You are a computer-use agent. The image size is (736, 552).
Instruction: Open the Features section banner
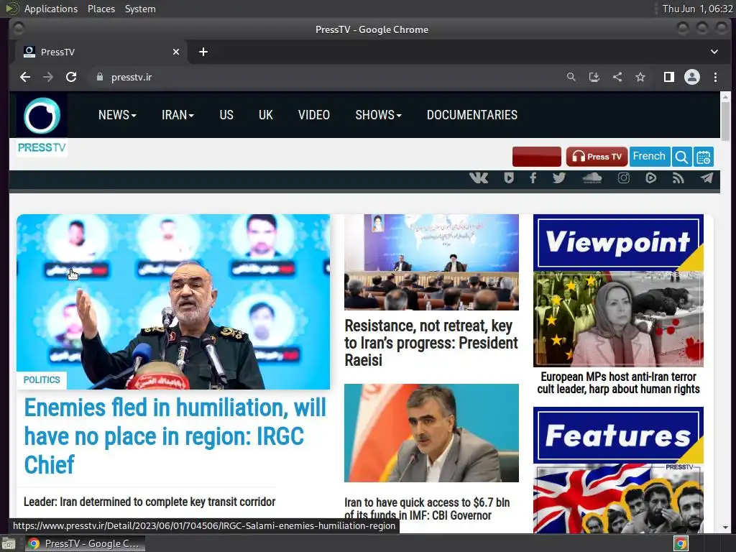[618, 435]
